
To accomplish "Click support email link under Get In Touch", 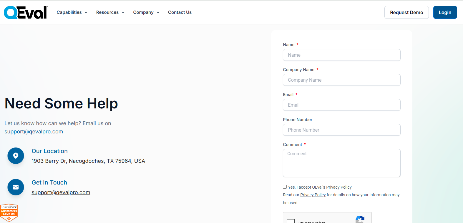I will coord(61,192).
